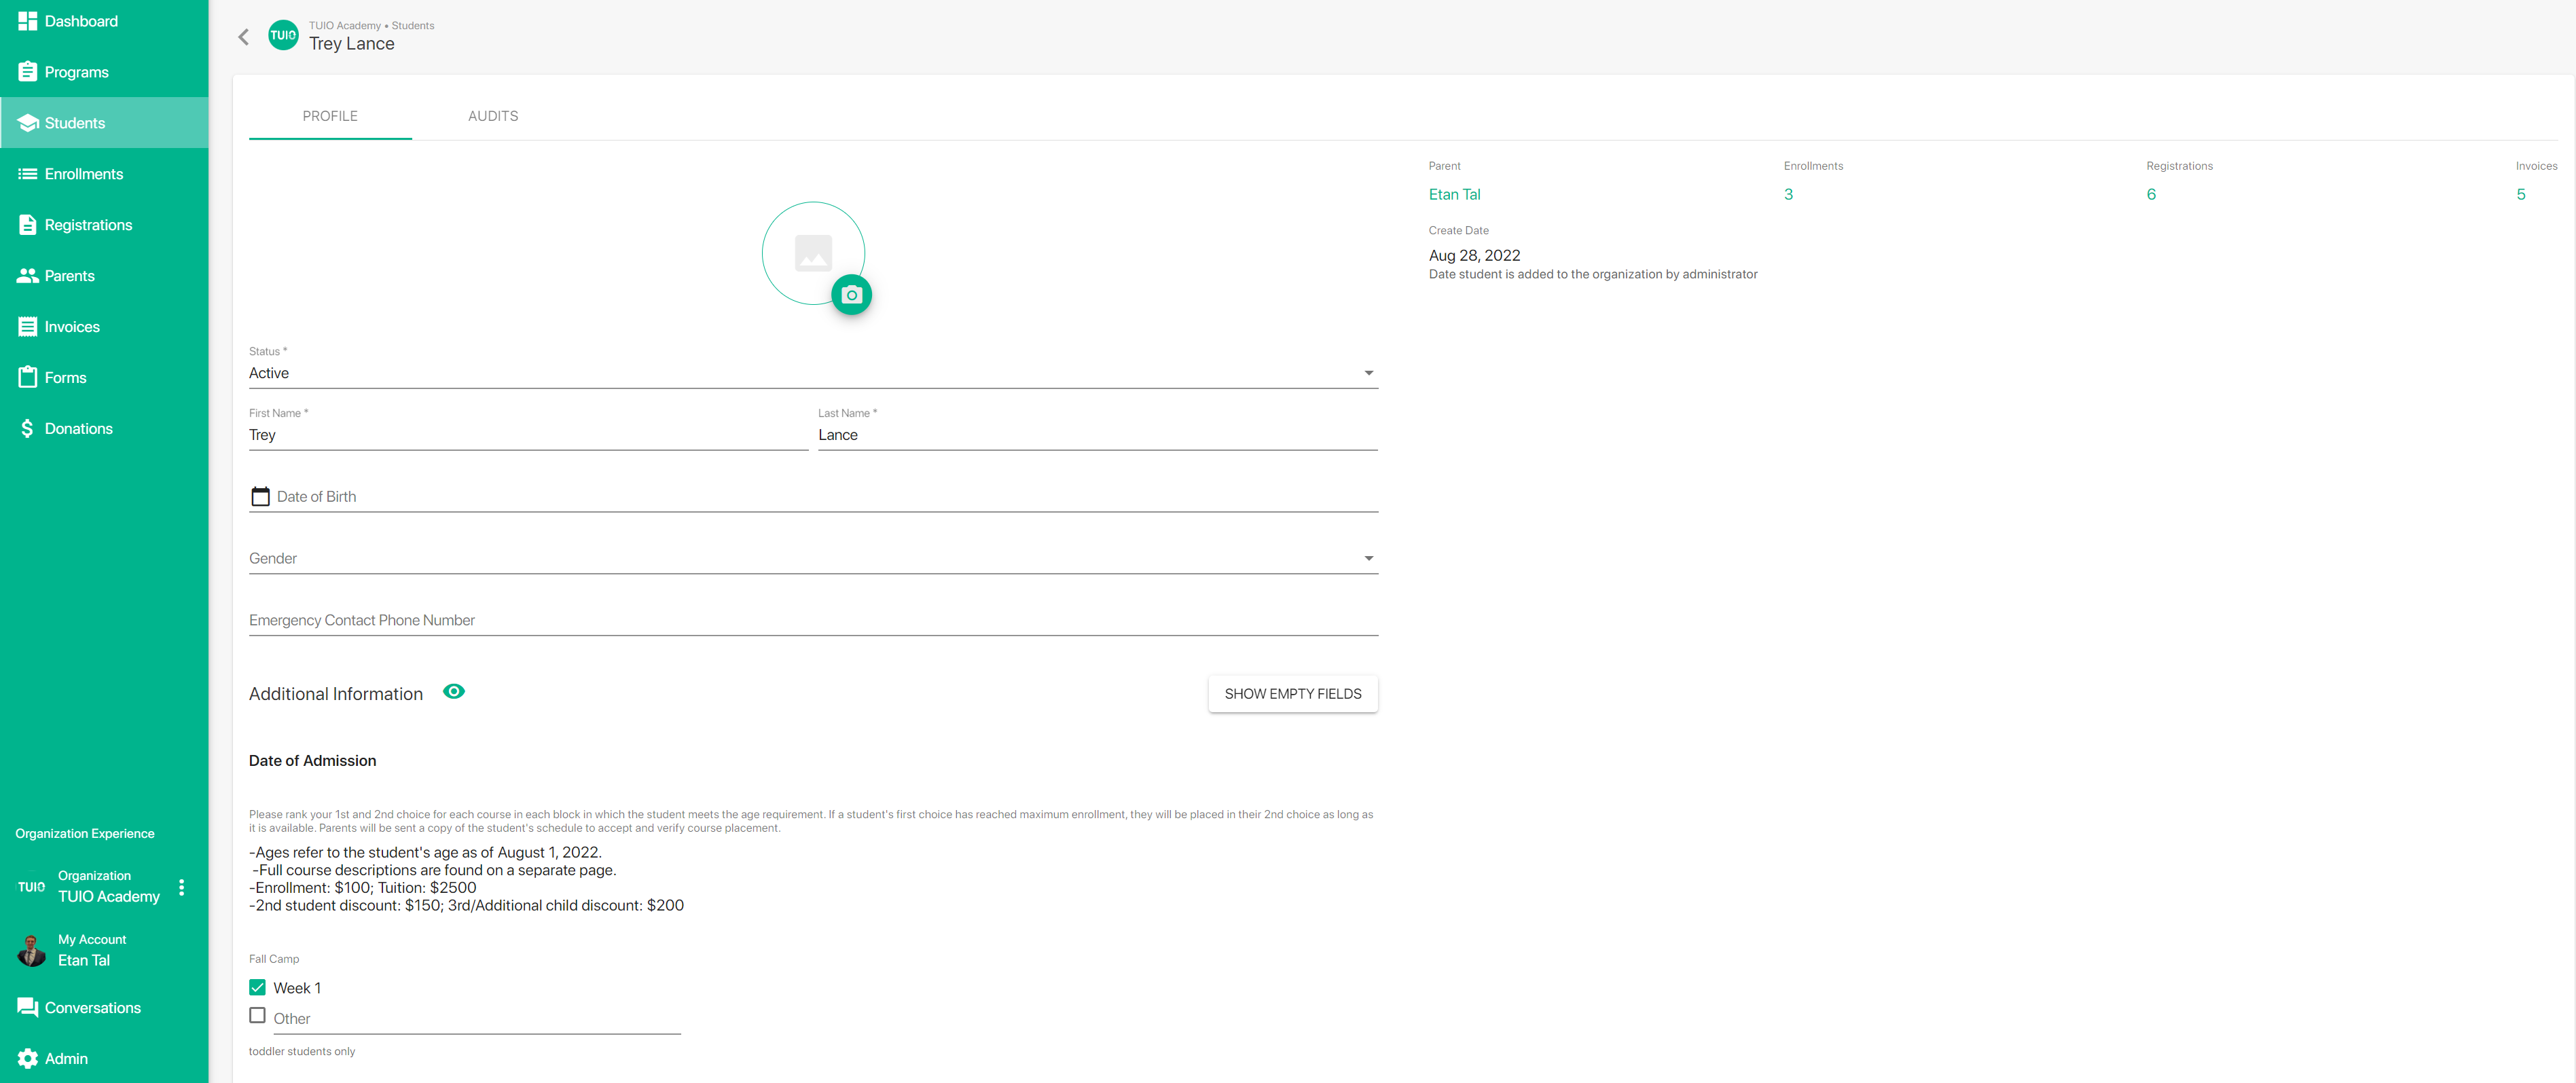
Task: Click the student photo placeholder image
Action: click(813, 253)
